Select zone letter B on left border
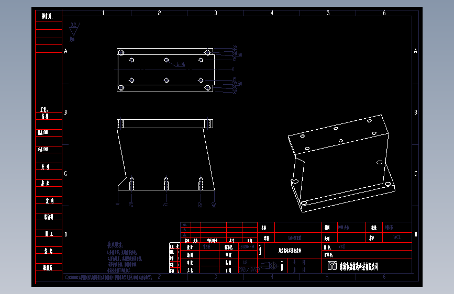The width and height of the screenshot is (454, 294). pos(66,112)
